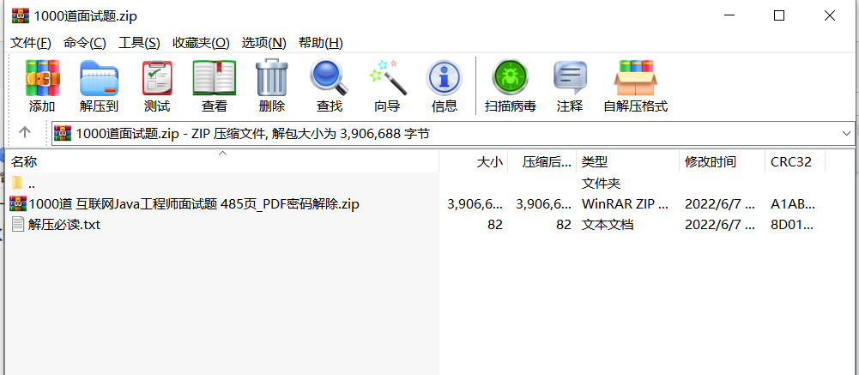
Task: Open the 选项(N) menu
Action: 264,43
